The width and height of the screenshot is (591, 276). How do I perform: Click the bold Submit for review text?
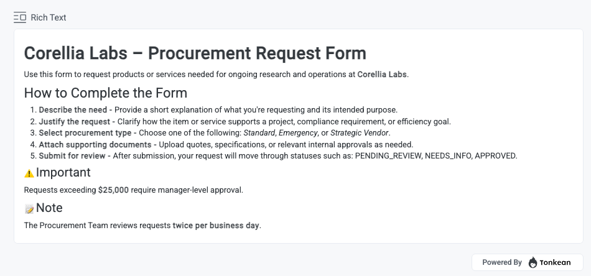74,156
